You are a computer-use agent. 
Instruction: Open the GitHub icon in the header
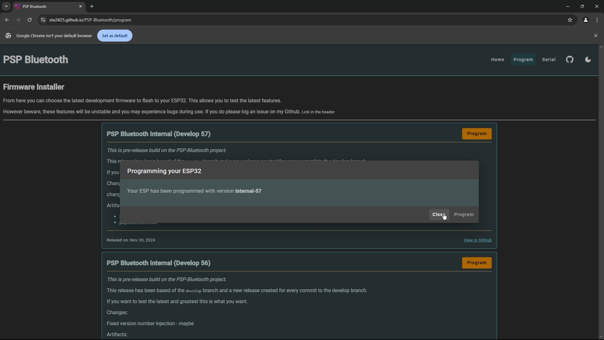point(570,59)
